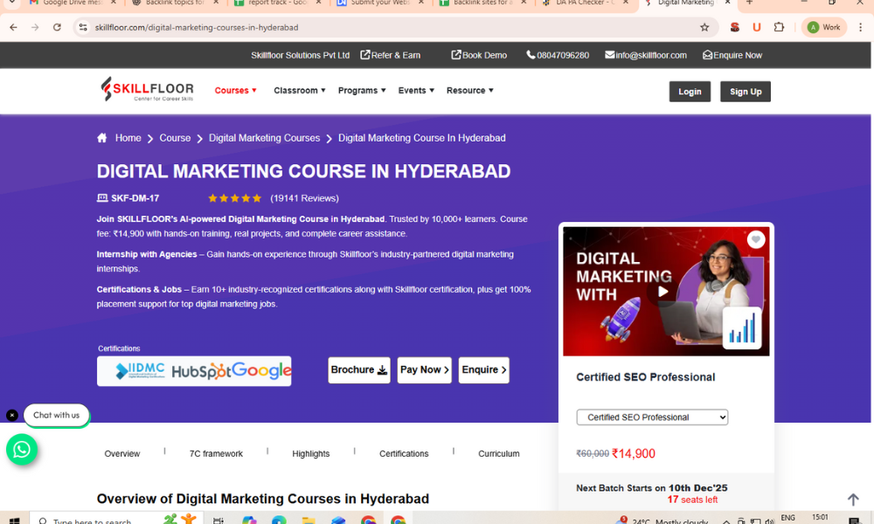874x524 pixels.
Task: Switch to the Curriculum tab
Action: click(498, 454)
